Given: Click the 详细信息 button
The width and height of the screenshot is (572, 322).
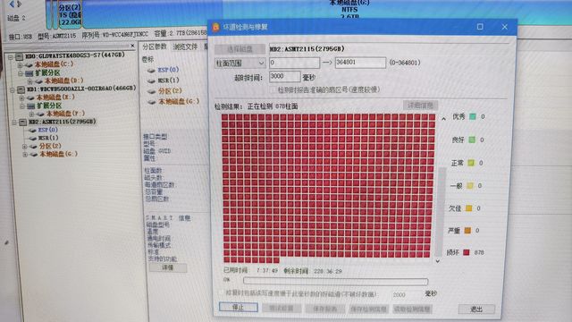Looking at the screenshot, I should coord(420,106).
